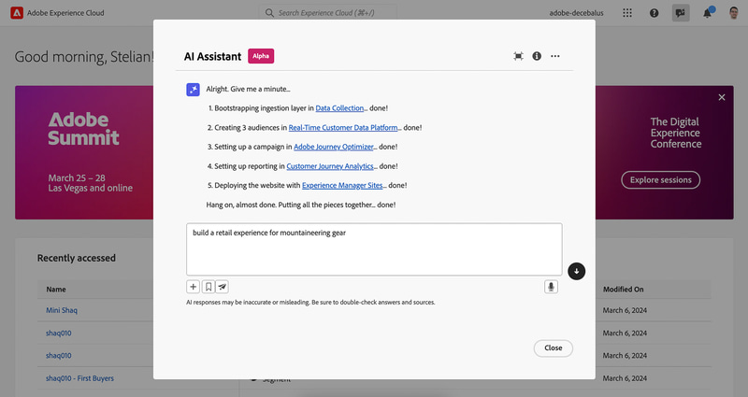748x397 pixels.
Task: Toggle the AI Assistant chat icon in header
Action: [681, 13]
